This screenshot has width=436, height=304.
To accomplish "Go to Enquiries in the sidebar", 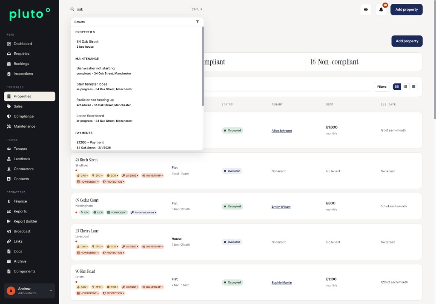I will point(29,54).
